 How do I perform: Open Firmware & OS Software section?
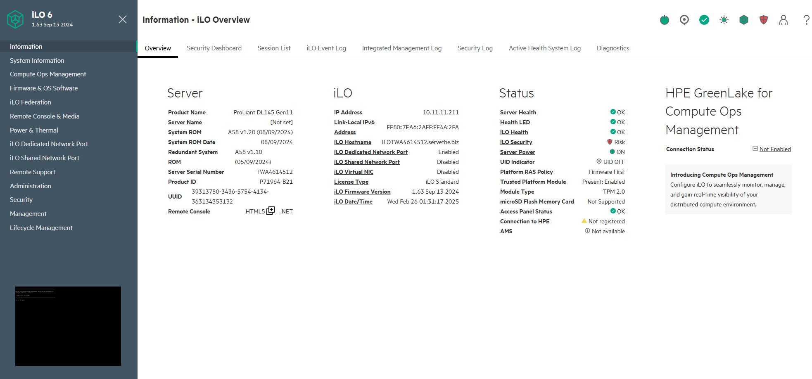(44, 88)
